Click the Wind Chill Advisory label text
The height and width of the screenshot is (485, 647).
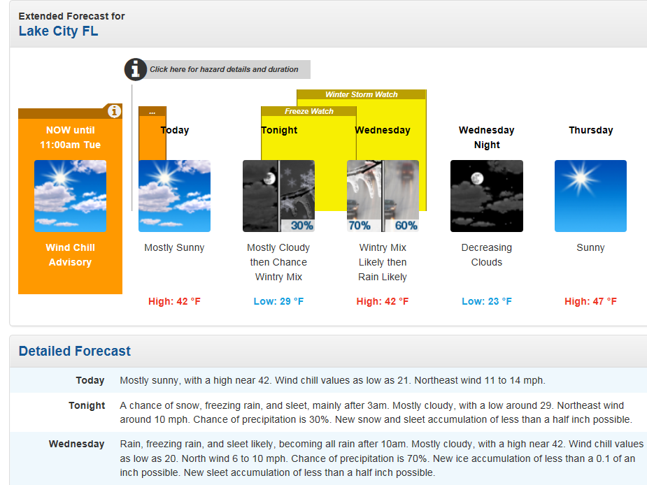point(70,255)
